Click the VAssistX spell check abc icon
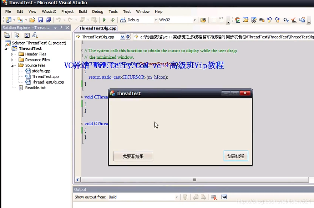The height and width of the screenshot is (208, 314). (x=294, y=20)
